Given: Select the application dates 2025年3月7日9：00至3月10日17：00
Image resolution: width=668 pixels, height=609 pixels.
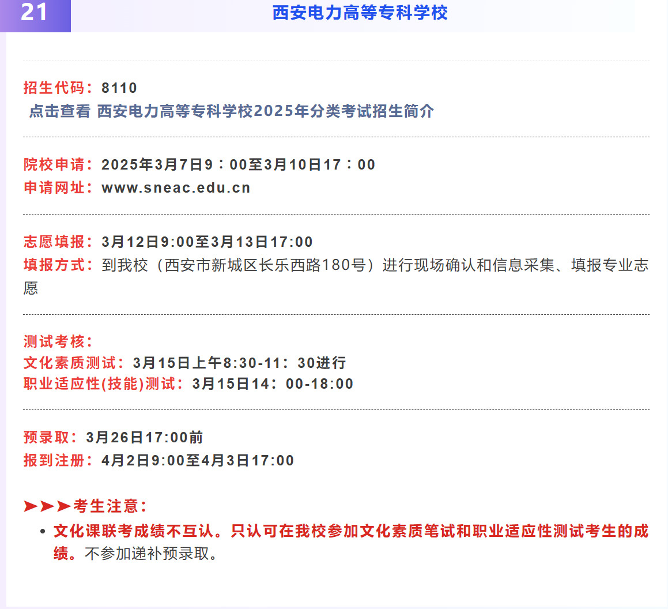Looking at the screenshot, I should point(238,164).
